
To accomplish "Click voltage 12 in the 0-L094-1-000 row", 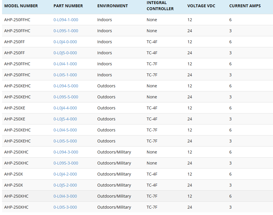I will coord(190,20).
